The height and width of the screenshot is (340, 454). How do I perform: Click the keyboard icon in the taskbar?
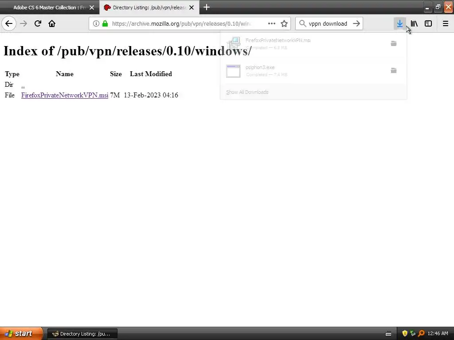pyautogui.click(x=388, y=334)
